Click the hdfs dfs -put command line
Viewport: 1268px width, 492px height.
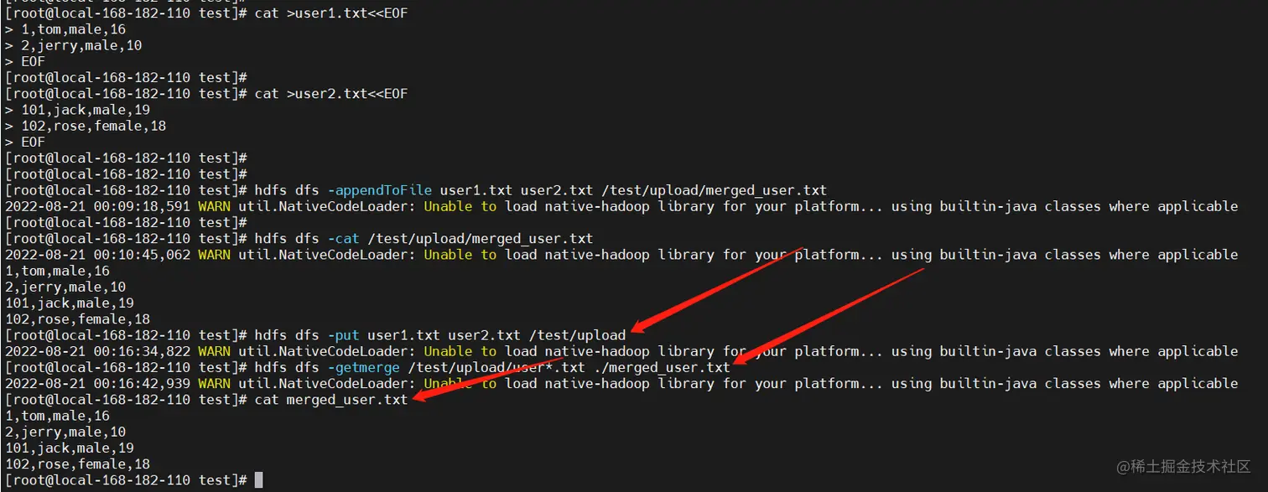(440, 335)
